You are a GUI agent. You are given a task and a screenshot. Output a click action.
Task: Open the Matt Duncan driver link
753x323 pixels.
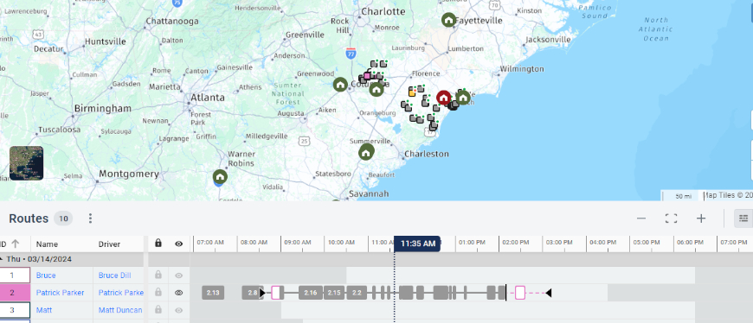pos(120,310)
